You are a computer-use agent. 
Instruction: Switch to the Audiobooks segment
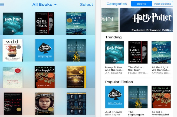163,4
